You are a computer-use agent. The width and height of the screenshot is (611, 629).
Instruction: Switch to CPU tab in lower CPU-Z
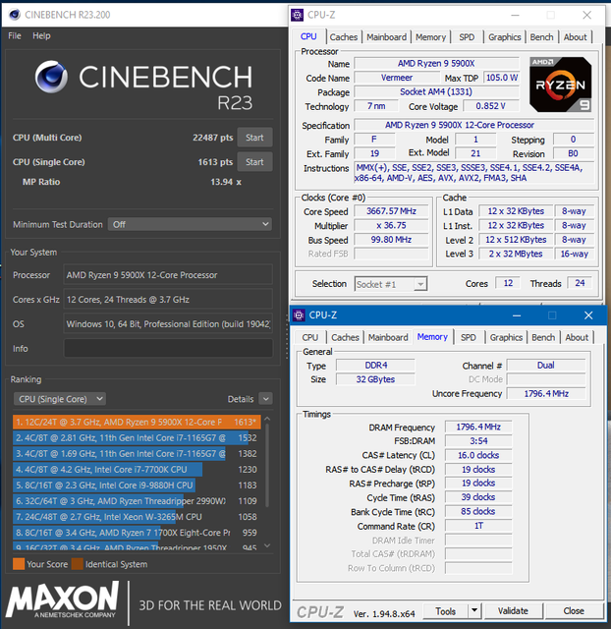tap(310, 337)
